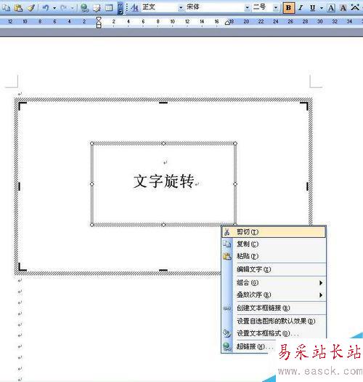Screen dimensions: 363x382
Task: Select 设置自选图形的默认效果(D)
Action: pos(274,321)
